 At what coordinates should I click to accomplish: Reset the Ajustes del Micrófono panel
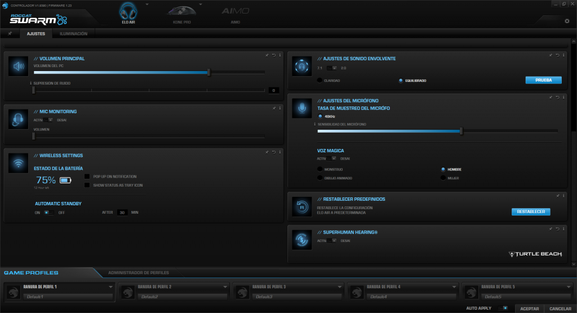point(557,98)
